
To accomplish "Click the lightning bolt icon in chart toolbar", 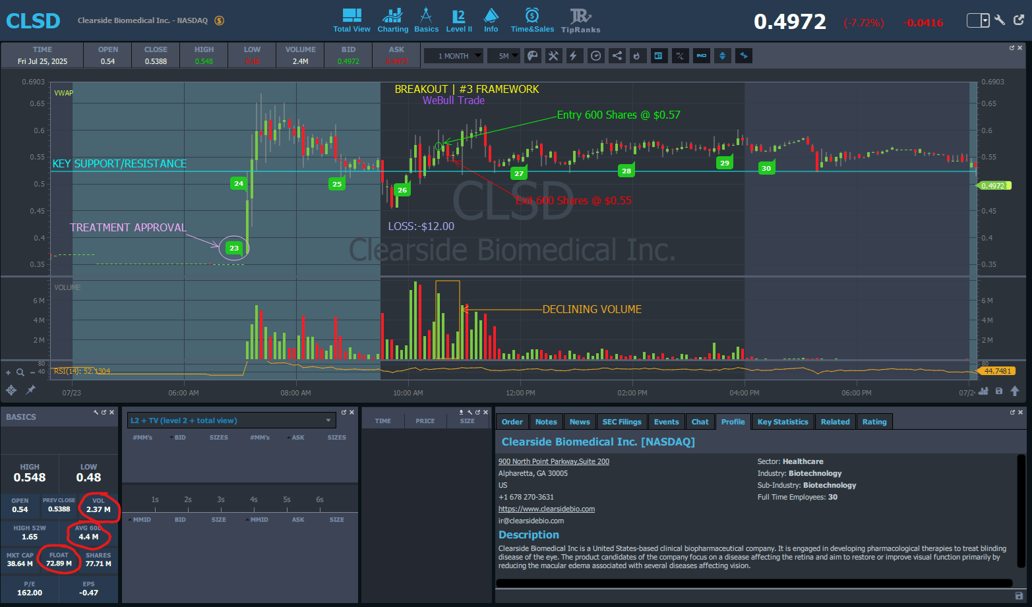I will pos(574,56).
